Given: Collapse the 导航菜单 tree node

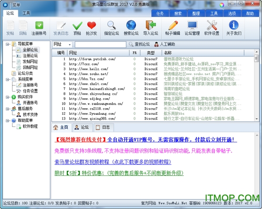Looking at the screenshot, I should pos(8,44).
